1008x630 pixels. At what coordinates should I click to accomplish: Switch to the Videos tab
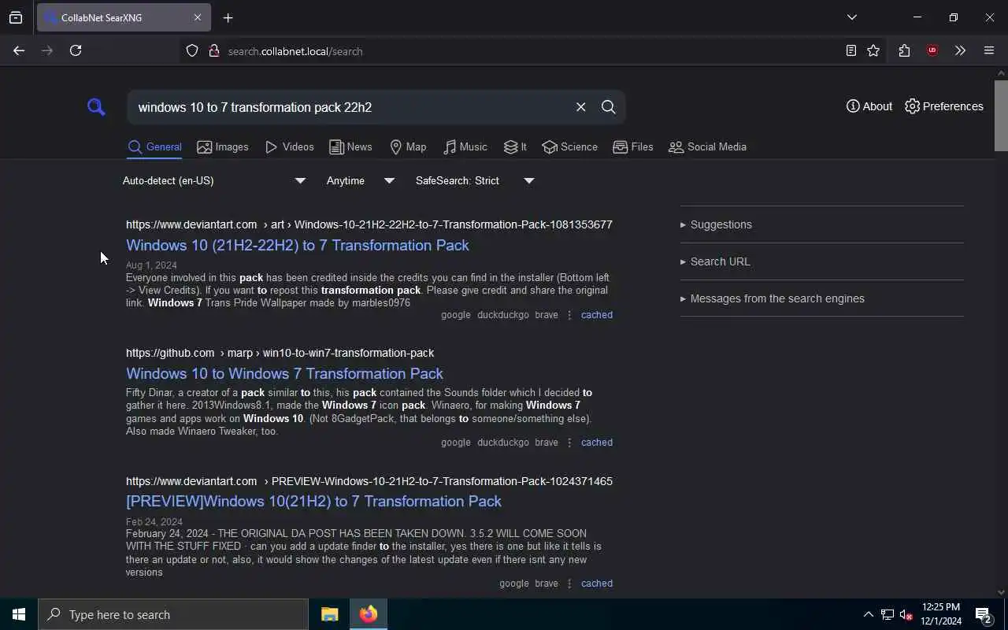290,147
